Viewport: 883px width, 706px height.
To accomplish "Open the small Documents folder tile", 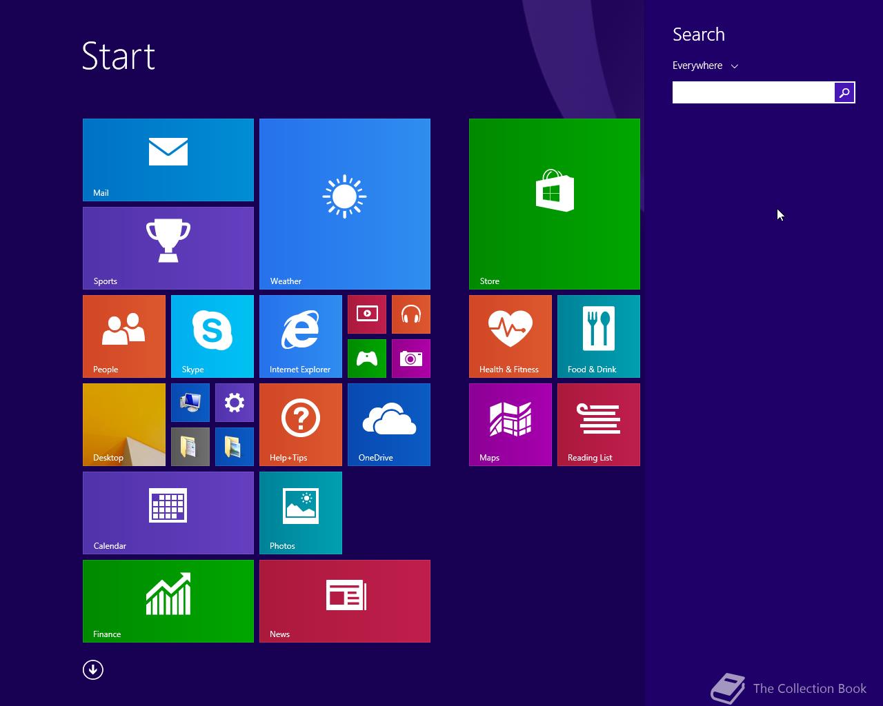I will tap(190, 447).
